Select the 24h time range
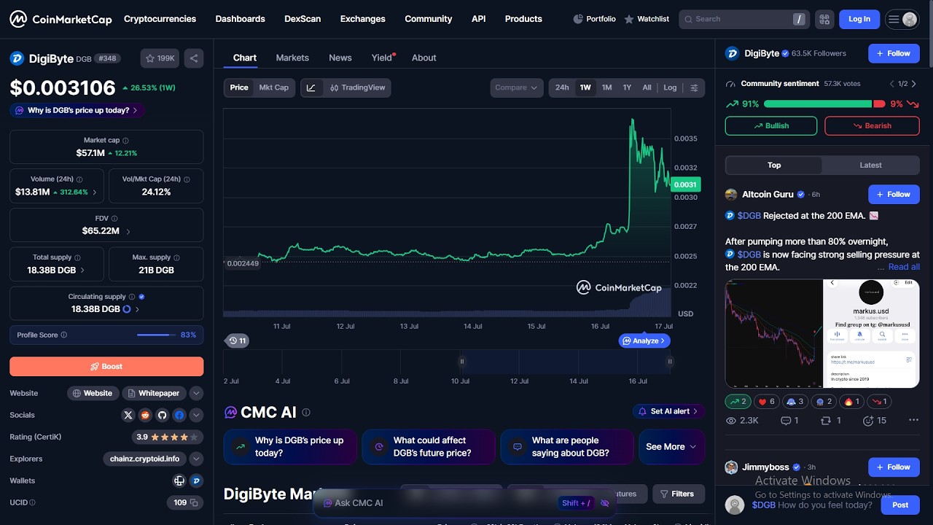This screenshot has height=525, width=933. 562,87
